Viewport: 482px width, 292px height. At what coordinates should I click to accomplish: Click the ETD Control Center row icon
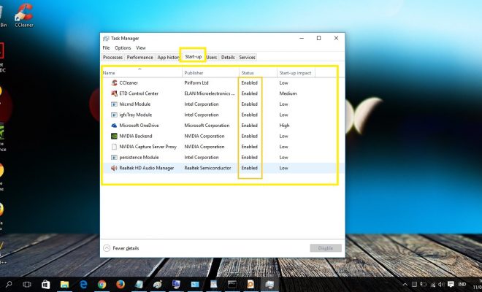click(x=114, y=93)
